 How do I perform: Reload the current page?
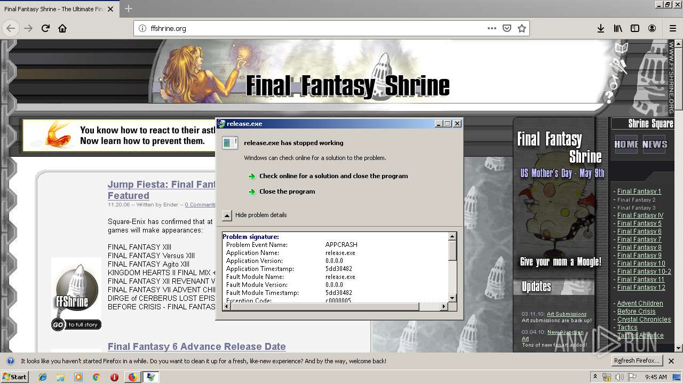coord(45,28)
